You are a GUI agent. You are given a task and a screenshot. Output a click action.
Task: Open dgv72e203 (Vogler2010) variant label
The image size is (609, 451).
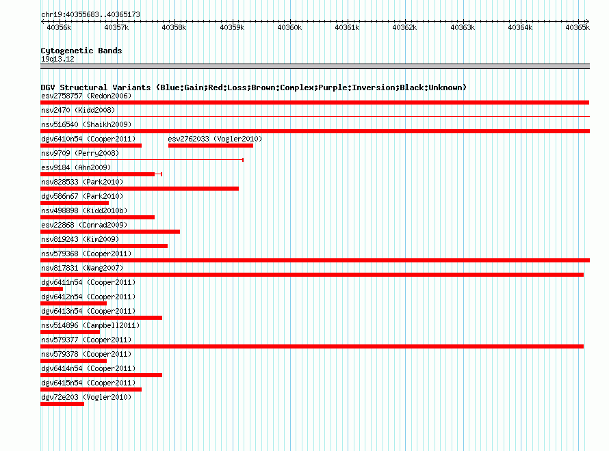(x=86, y=397)
